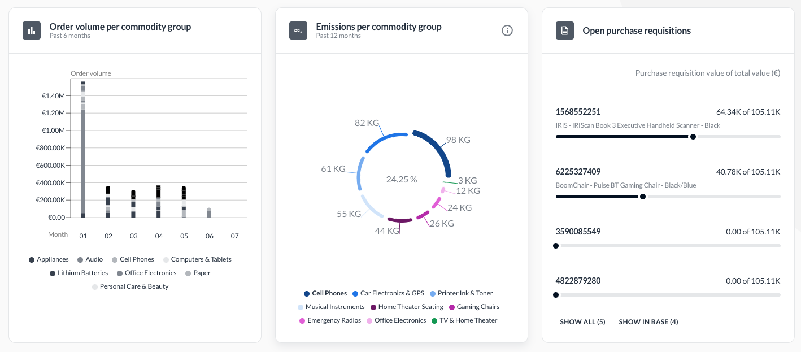The image size is (801, 352).
Task: Toggle Personal Care & Beauty series
Action: [131, 286]
